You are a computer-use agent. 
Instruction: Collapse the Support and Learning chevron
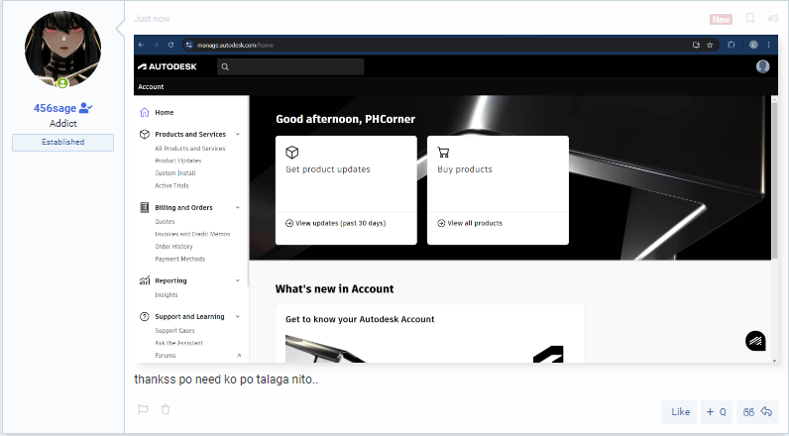[238, 316]
